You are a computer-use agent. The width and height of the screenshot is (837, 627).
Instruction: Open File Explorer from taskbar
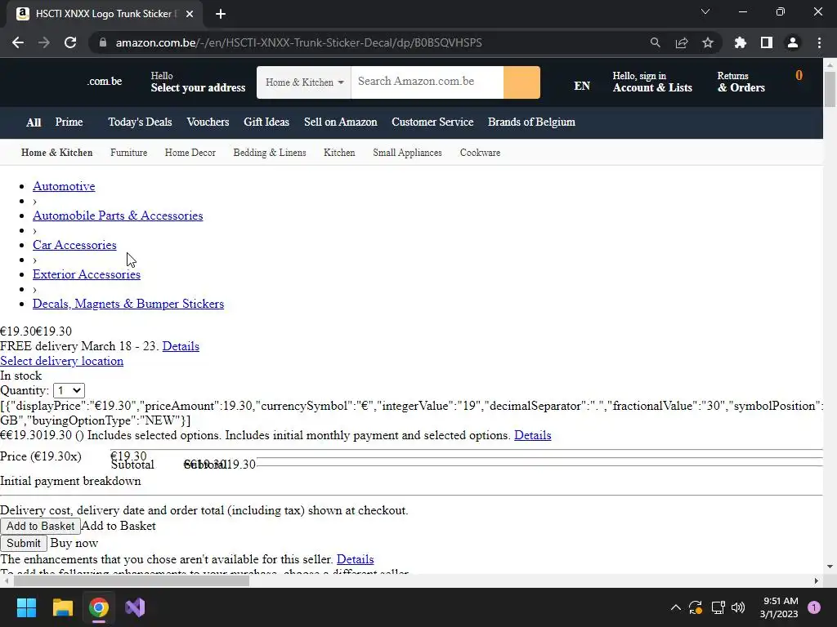(x=62, y=607)
